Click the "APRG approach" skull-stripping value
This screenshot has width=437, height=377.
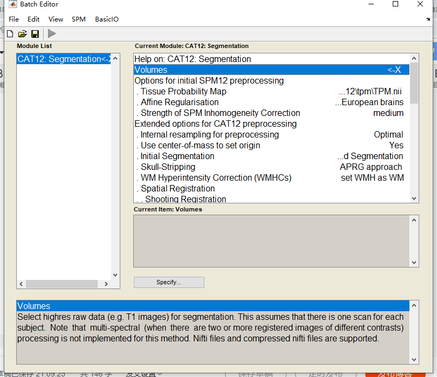point(371,167)
